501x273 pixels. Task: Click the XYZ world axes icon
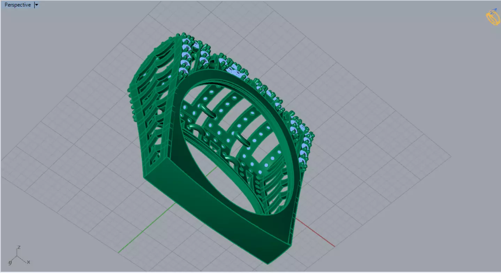tap(20, 256)
